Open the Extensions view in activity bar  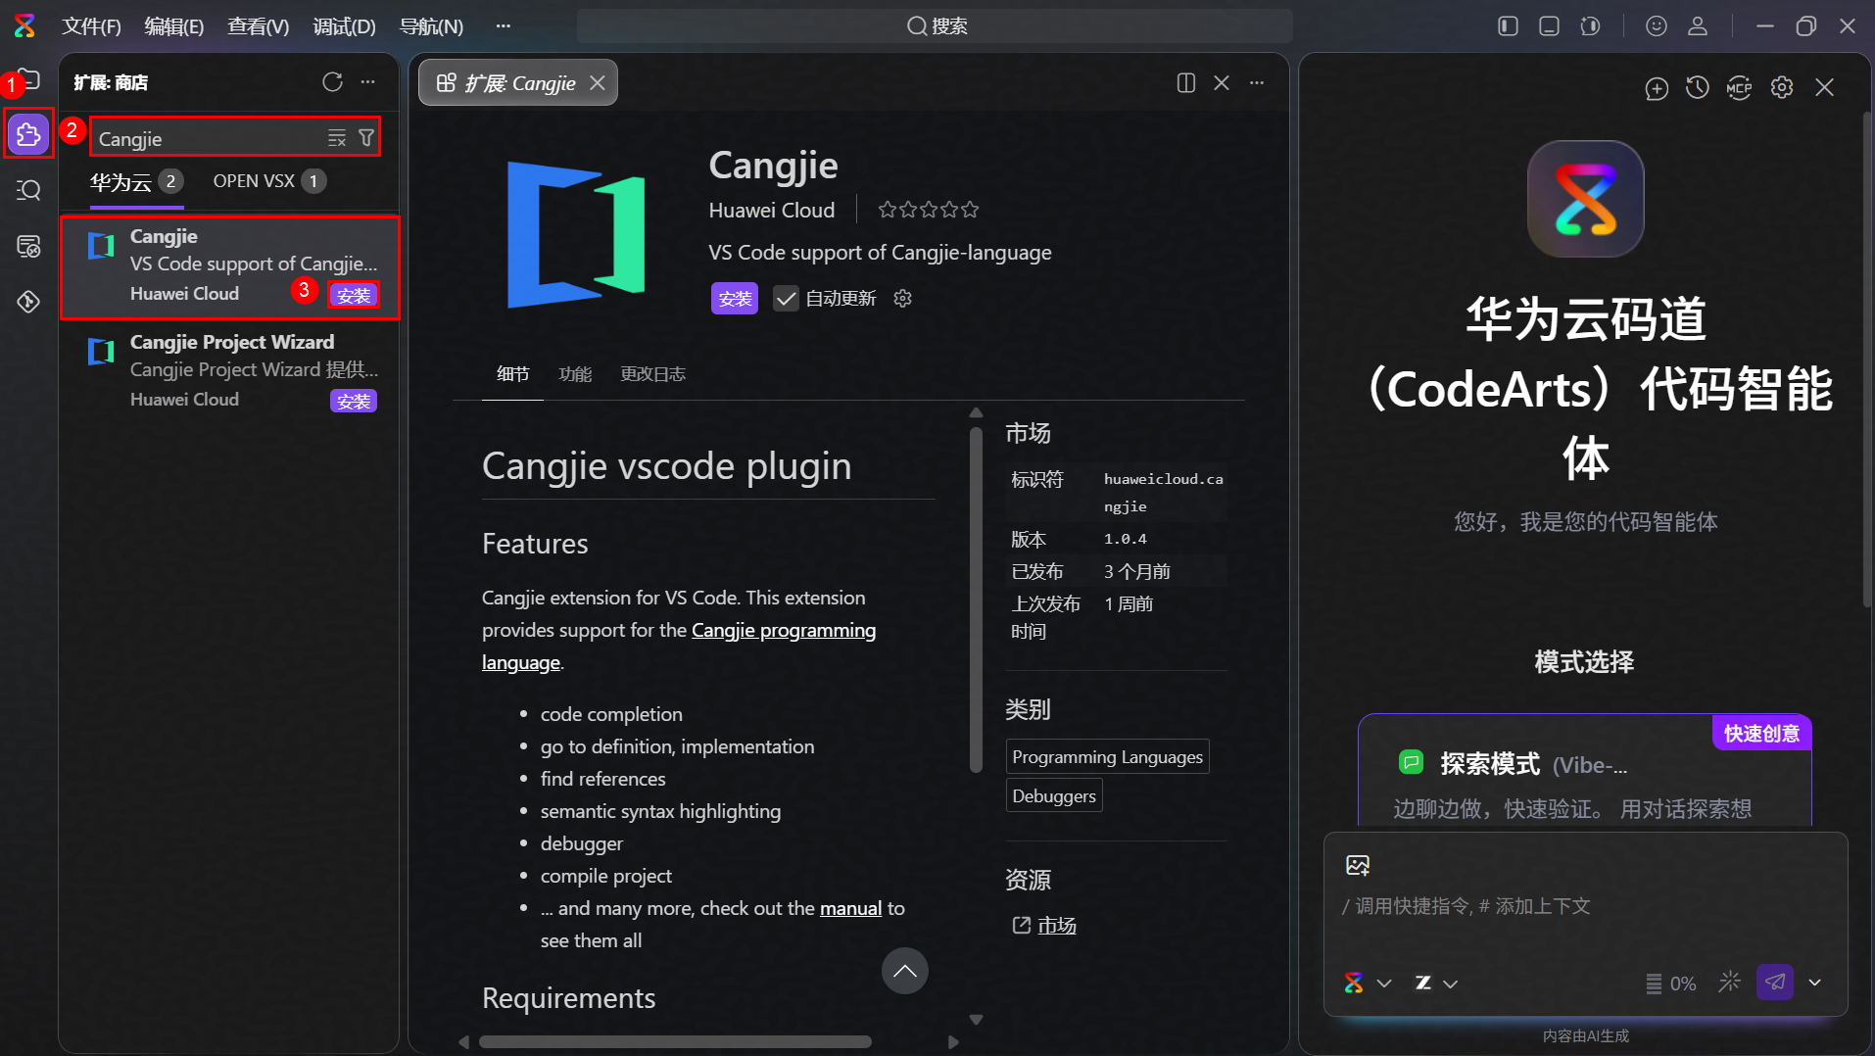[x=28, y=133]
